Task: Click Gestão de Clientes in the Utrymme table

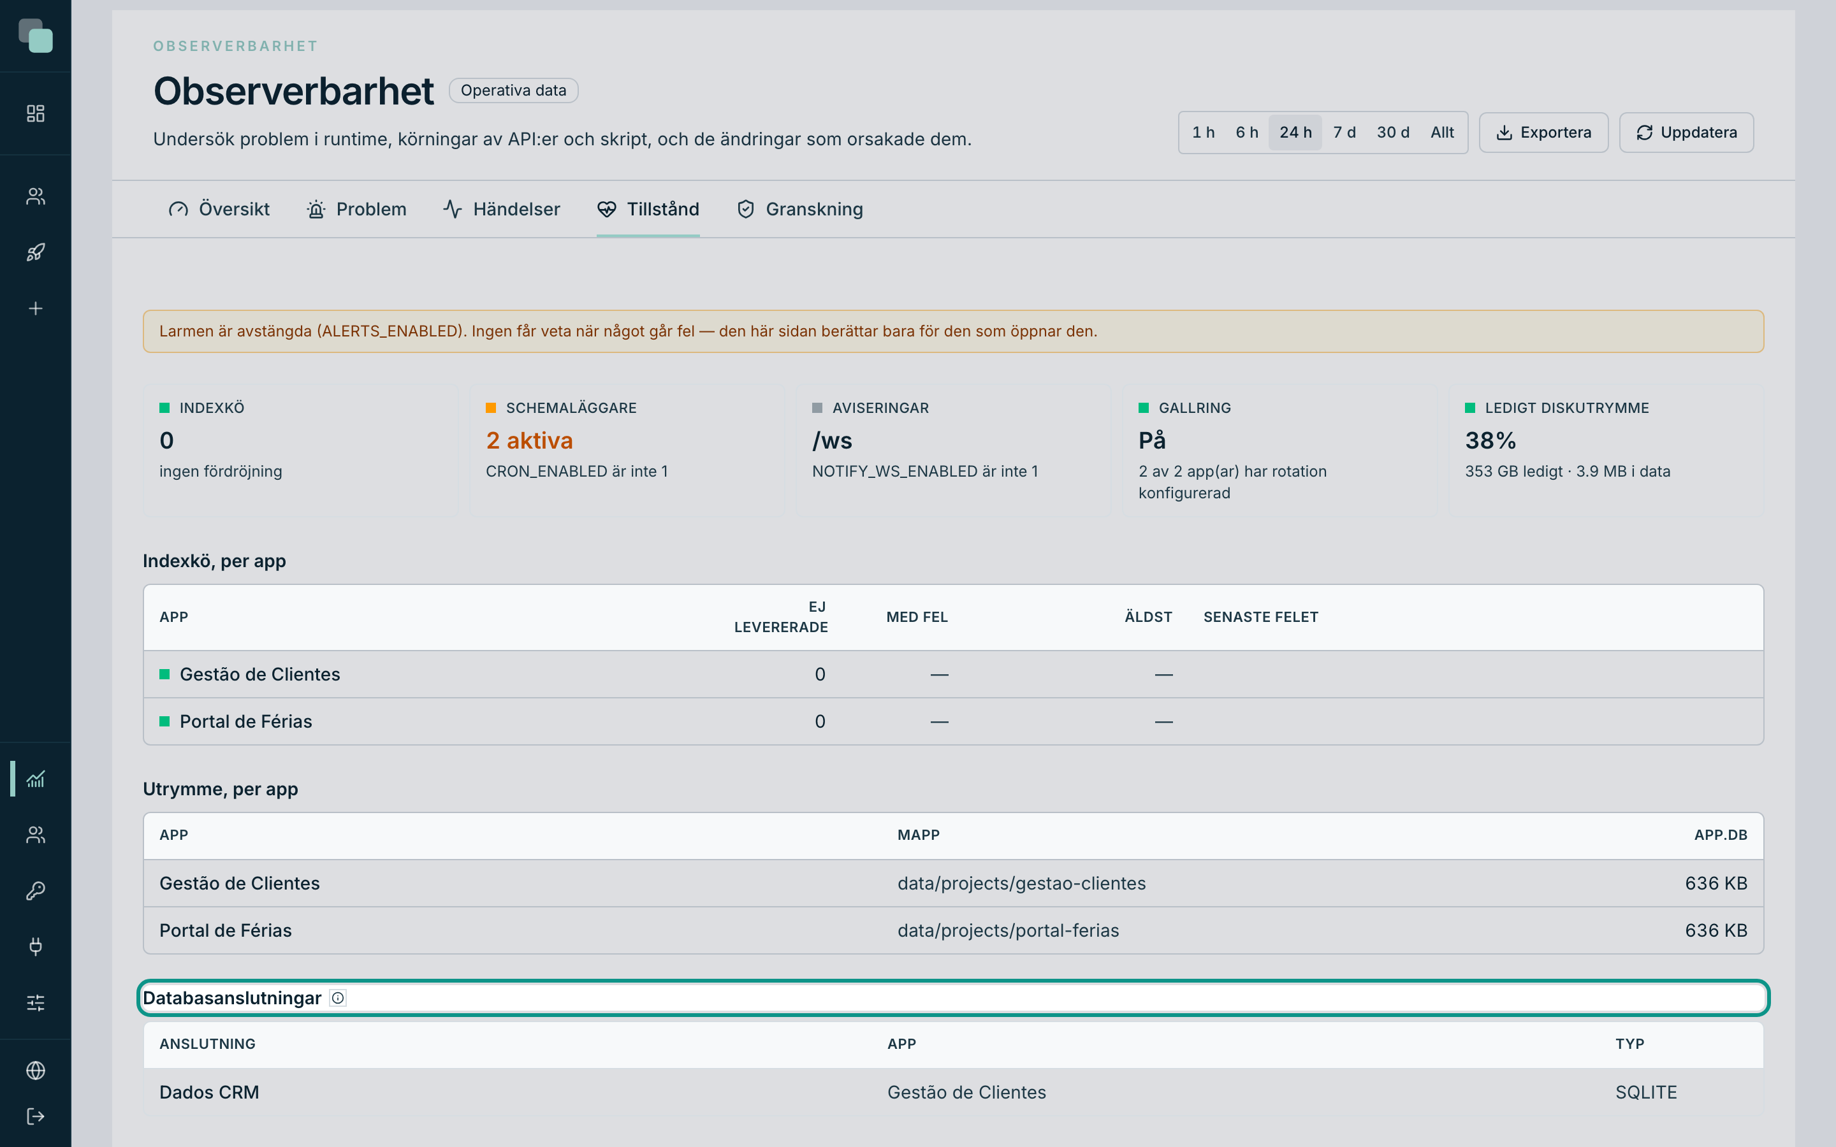Action: point(240,883)
